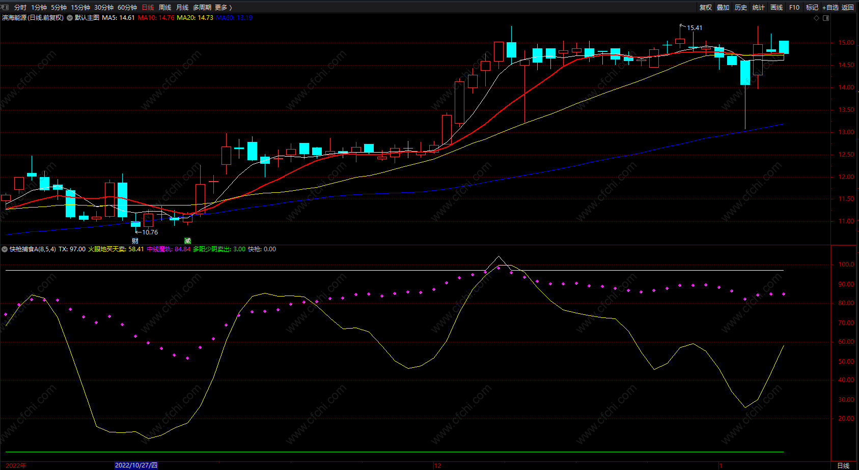This screenshot has width=859, height=470.
Task: Click the 快枪: 0.00 label
Action: coord(262,249)
